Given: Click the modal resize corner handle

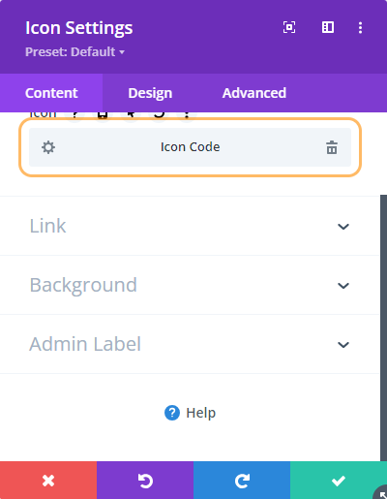Looking at the screenshot, I should click(381, 493).
